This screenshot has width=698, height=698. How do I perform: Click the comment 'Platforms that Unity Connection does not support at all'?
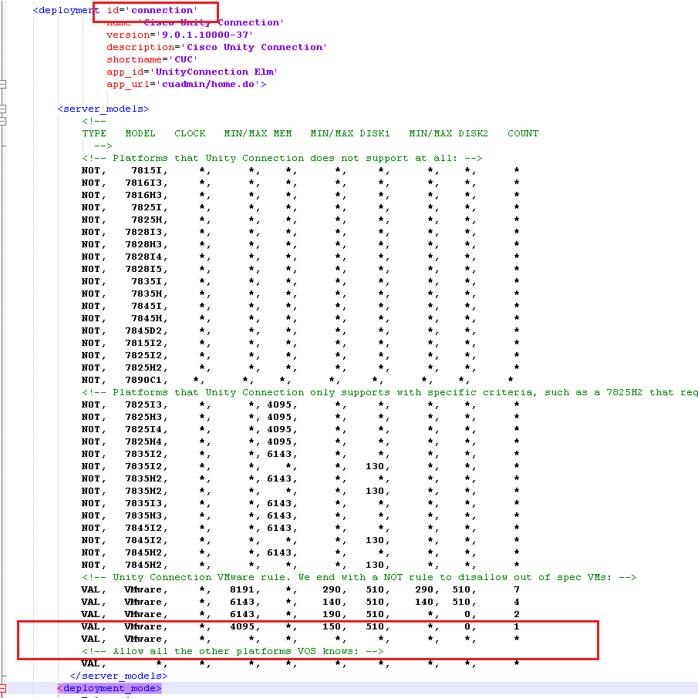click(x=282, y=159)
